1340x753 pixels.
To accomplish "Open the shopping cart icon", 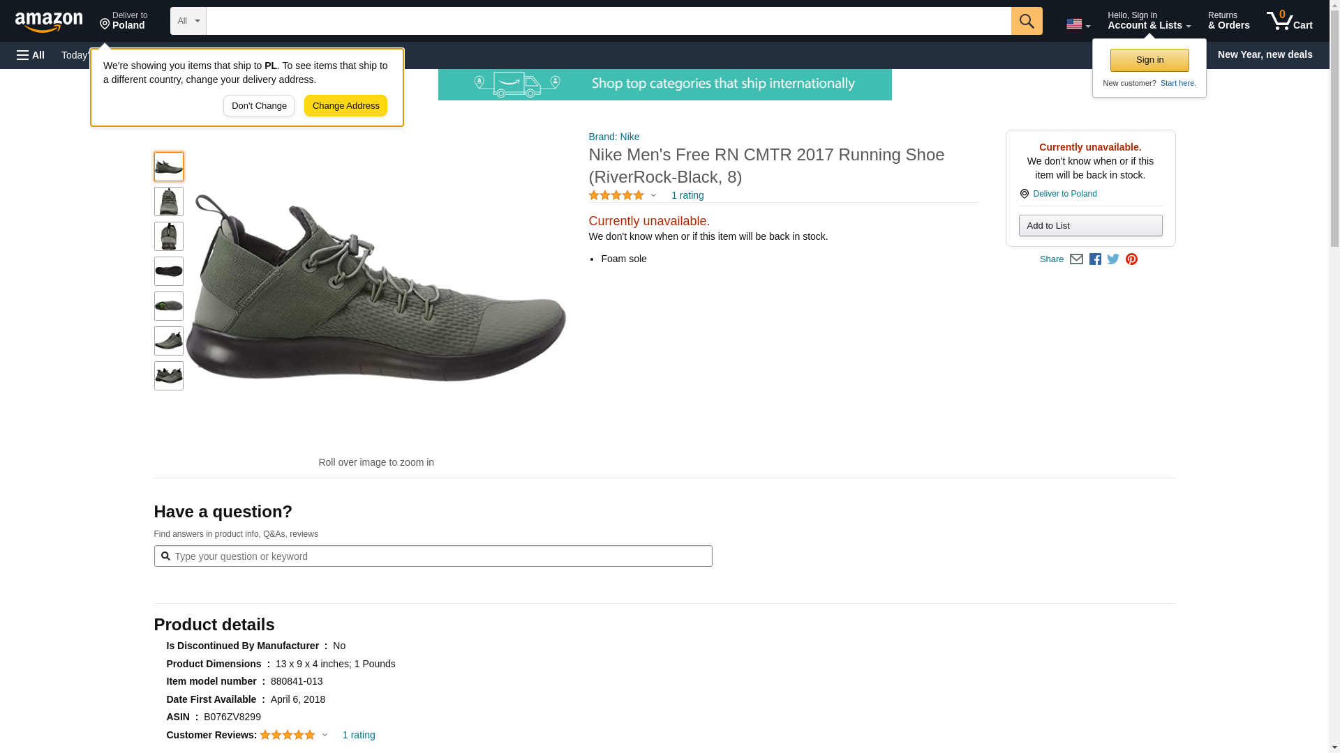I will click(1289, 21).
